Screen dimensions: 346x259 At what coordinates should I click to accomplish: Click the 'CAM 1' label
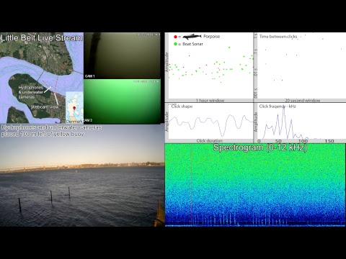point(90,76)
